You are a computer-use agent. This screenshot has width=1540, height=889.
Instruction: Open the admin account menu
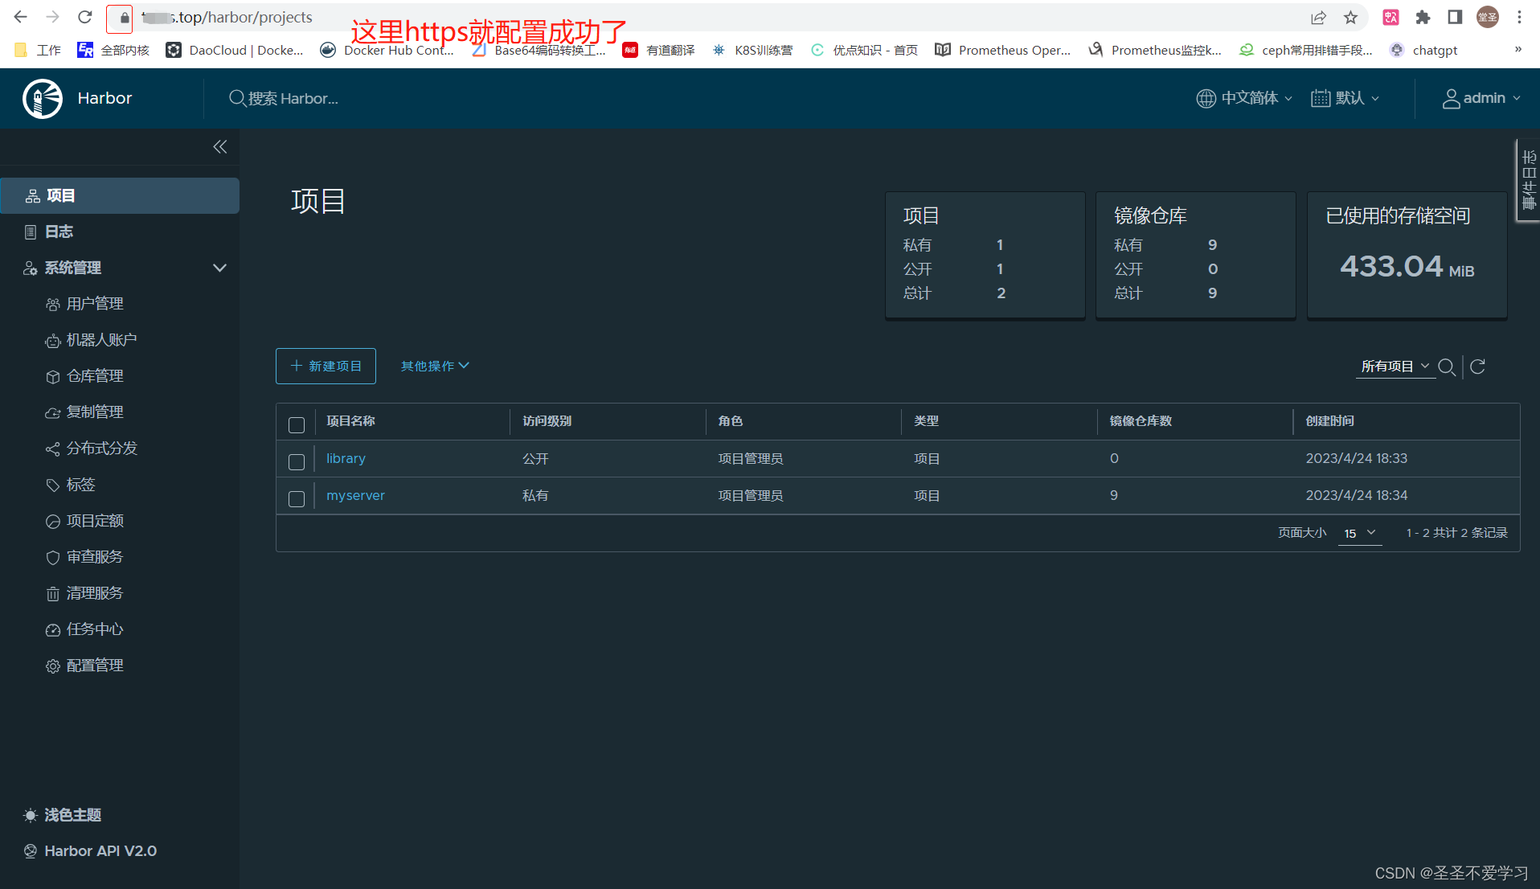(1481, 98)
